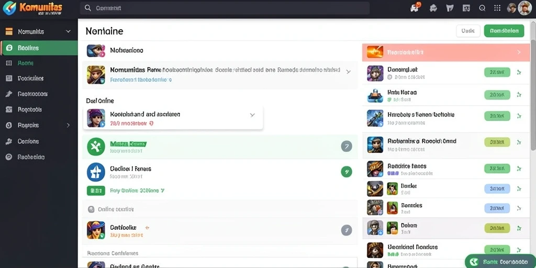Expand the Nomumitas Rame row chevron

coord(348,72)
